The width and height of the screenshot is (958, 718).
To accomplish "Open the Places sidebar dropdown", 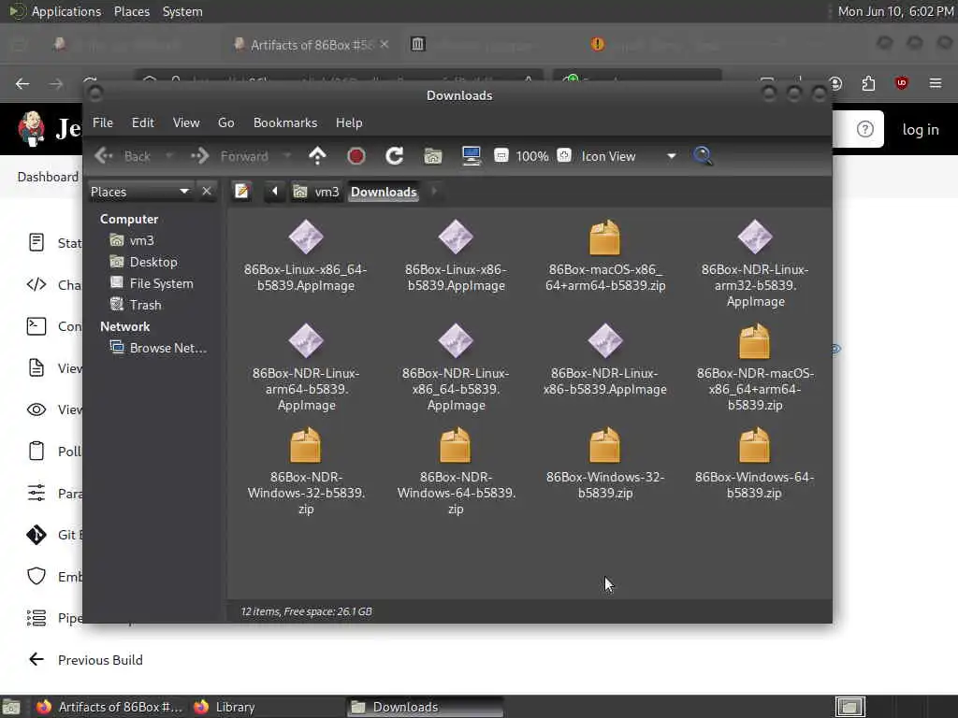I will click(140, 192).
